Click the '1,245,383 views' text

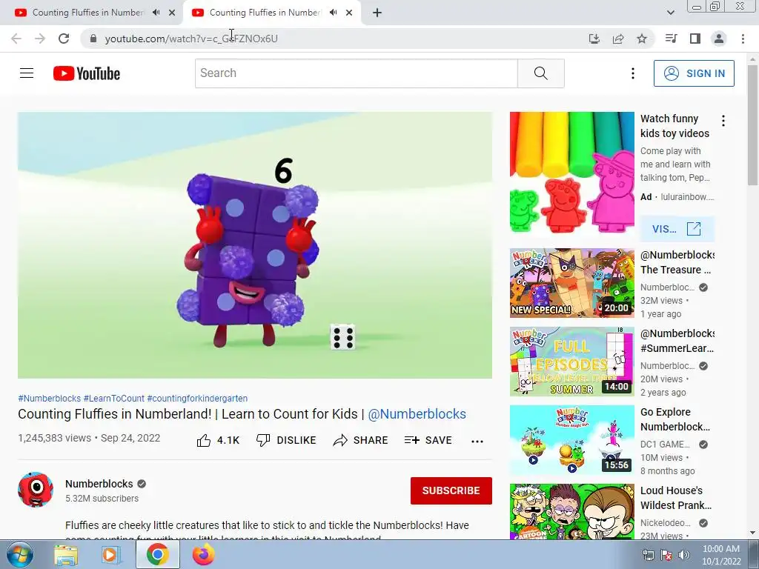point(54,438)
